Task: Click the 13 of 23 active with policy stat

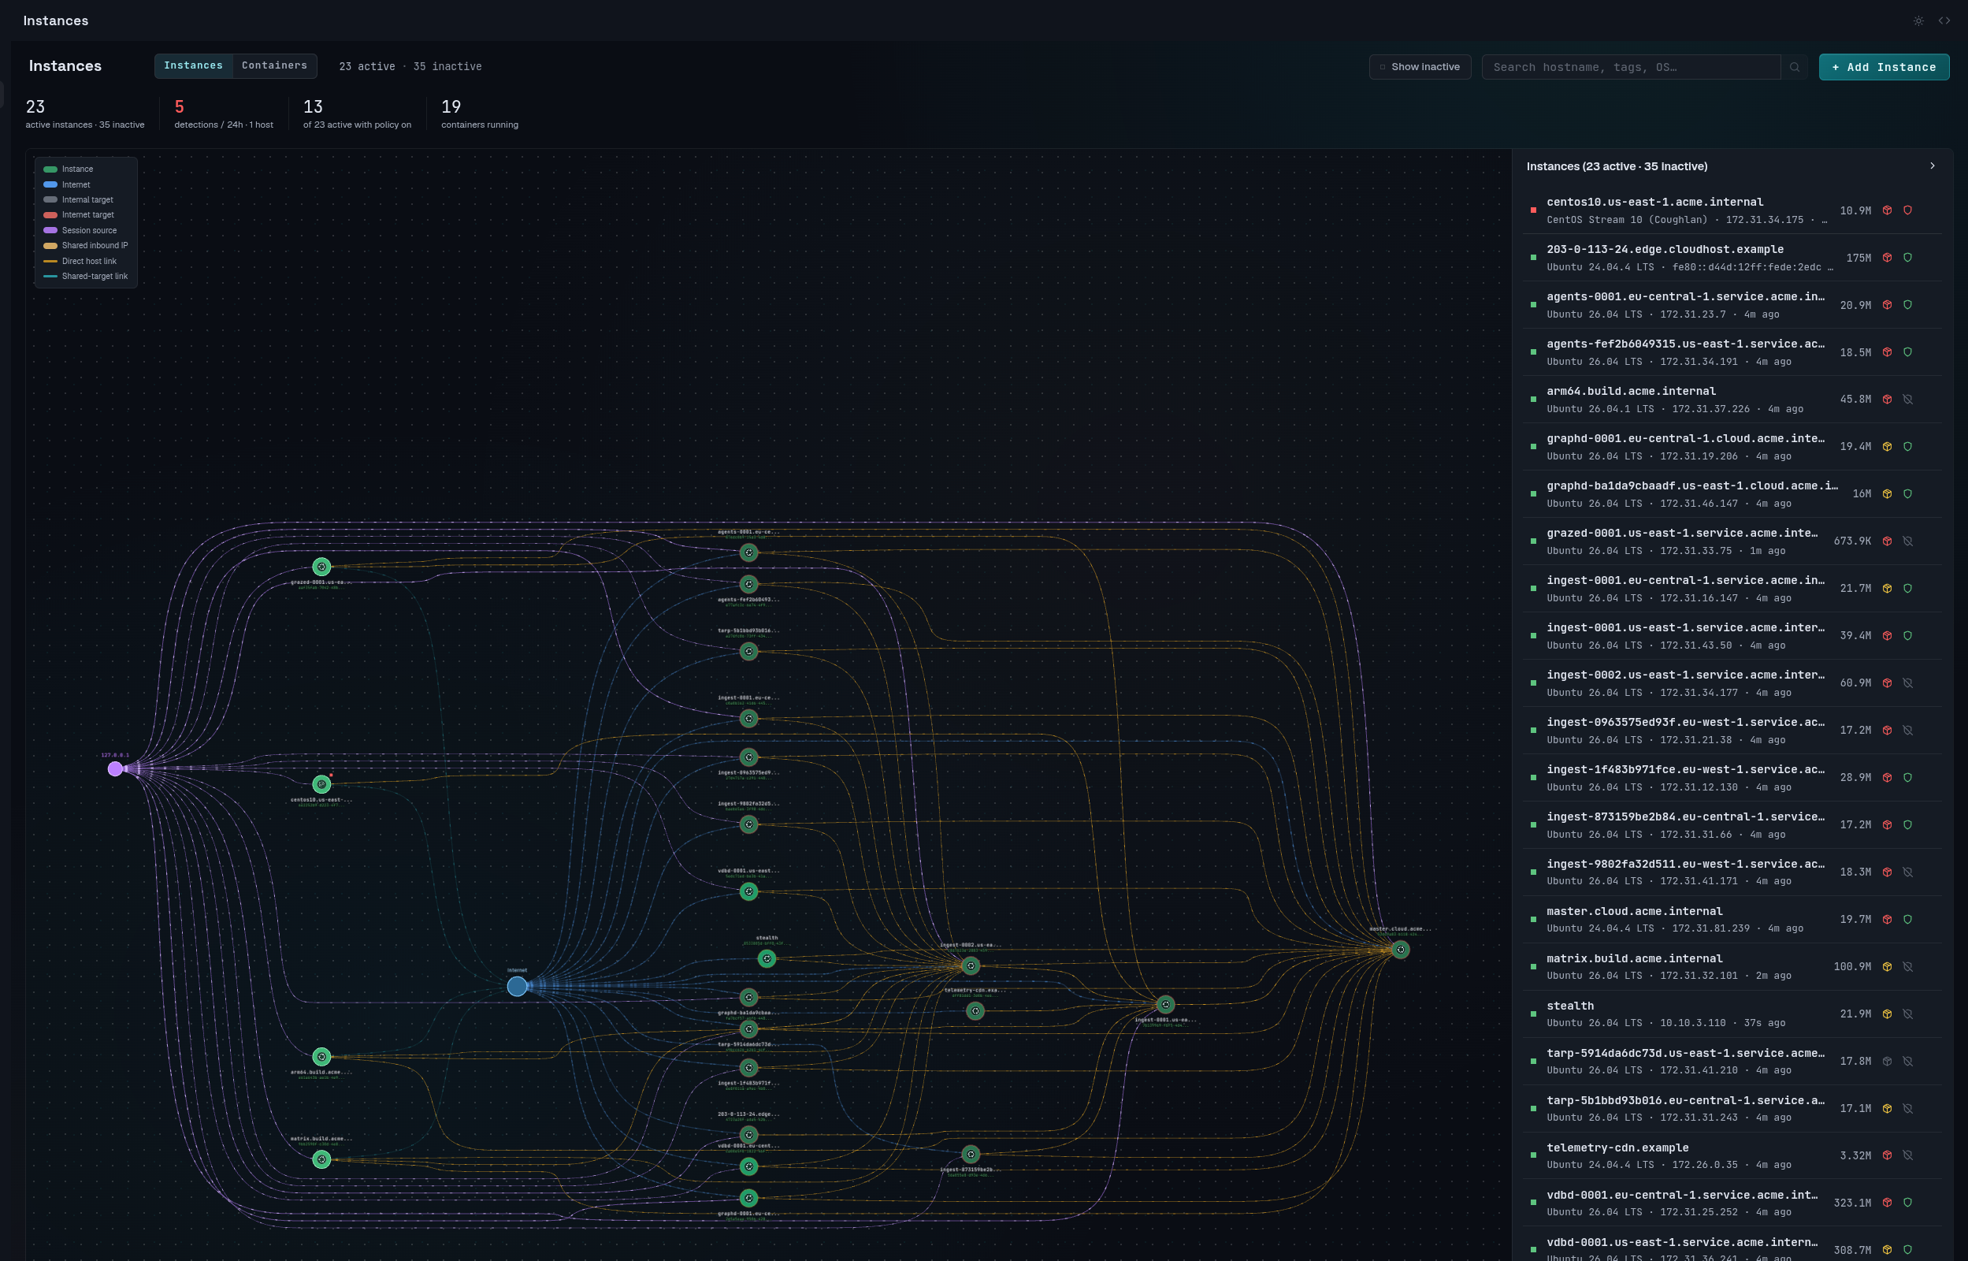Action: tap(357, 113)
